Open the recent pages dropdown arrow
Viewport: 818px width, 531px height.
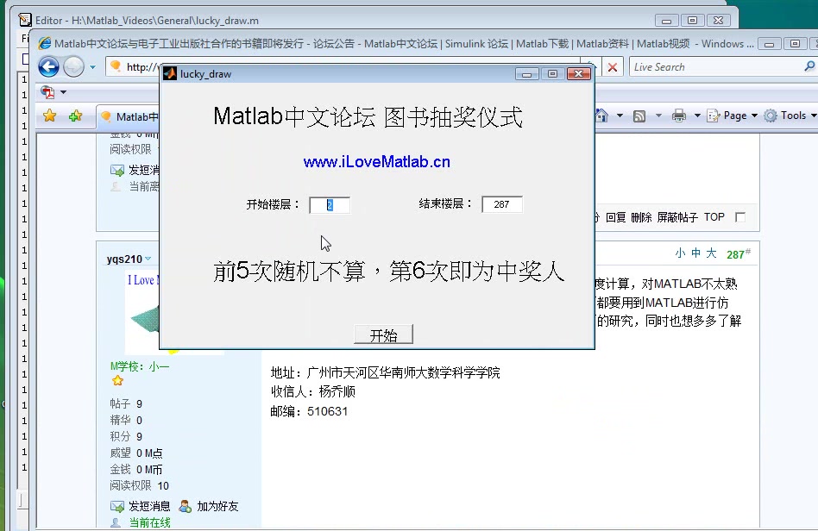click(x=91, y=66)
